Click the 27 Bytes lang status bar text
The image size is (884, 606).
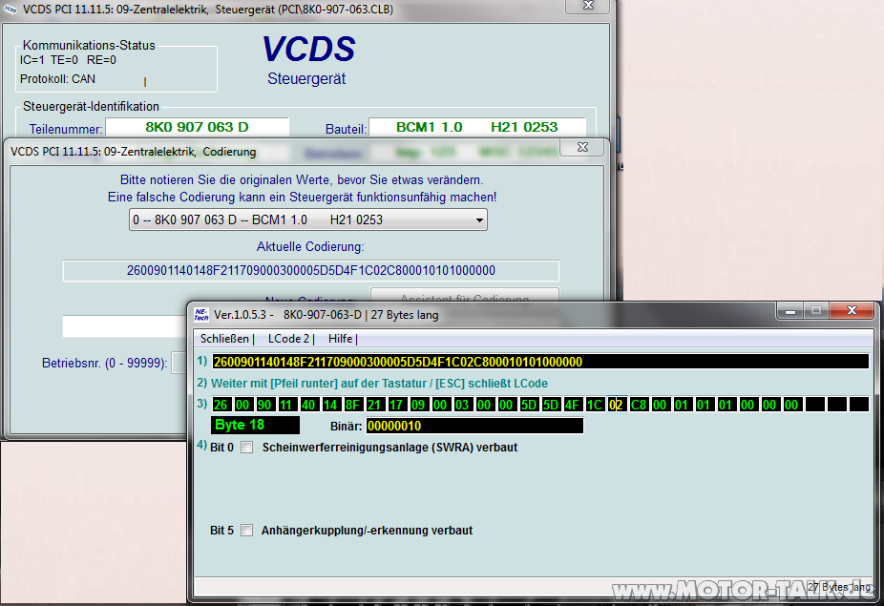click(839, 588)
